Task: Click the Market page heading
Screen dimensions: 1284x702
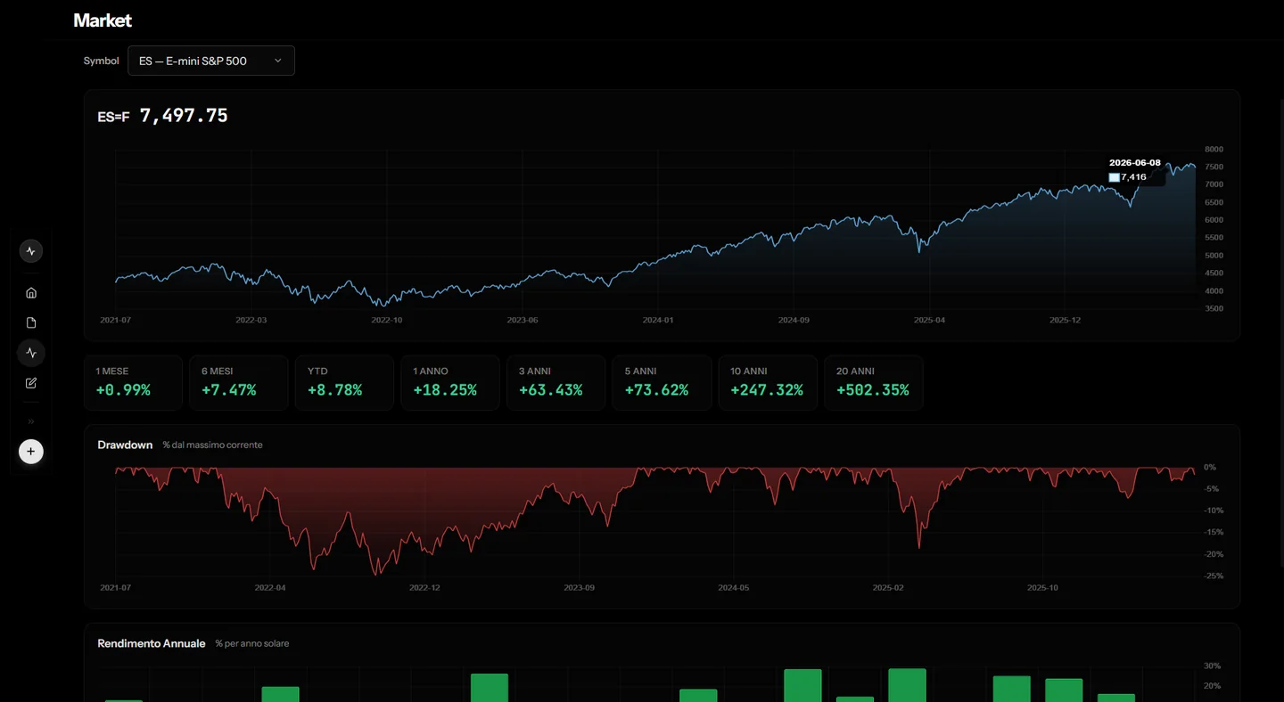Action: (103, 20)
